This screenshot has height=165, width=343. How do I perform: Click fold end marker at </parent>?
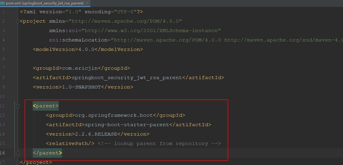[18, 153]
